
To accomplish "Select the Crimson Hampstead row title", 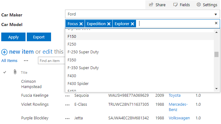I will click(31, 84).
